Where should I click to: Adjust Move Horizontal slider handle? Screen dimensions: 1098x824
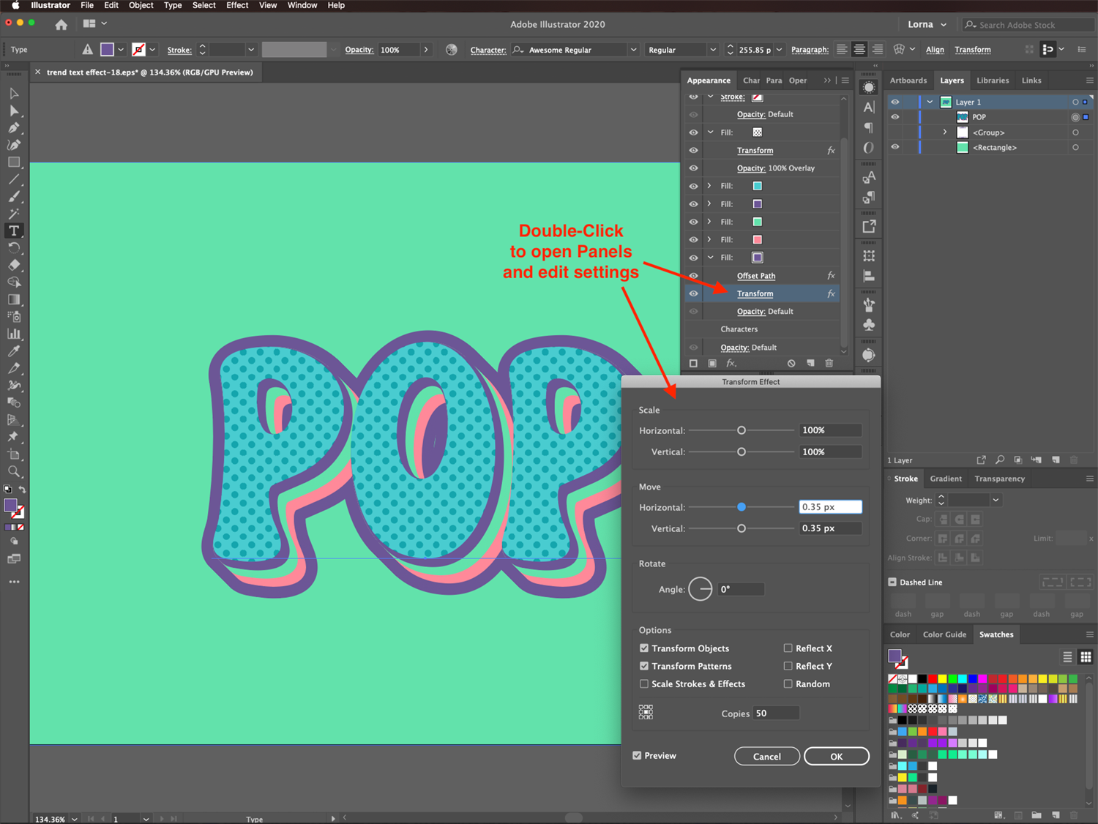pyautogui.click(x=742, y=506)
